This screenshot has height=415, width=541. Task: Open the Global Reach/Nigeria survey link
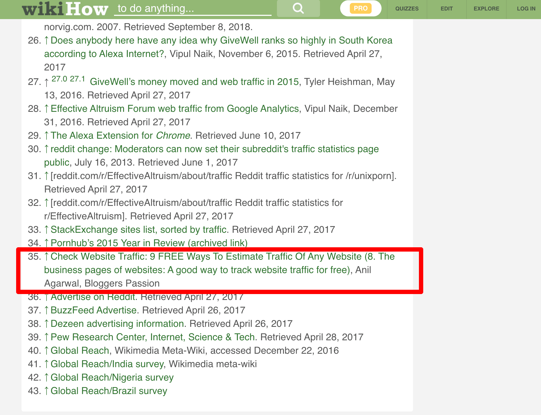coord(112,377)
